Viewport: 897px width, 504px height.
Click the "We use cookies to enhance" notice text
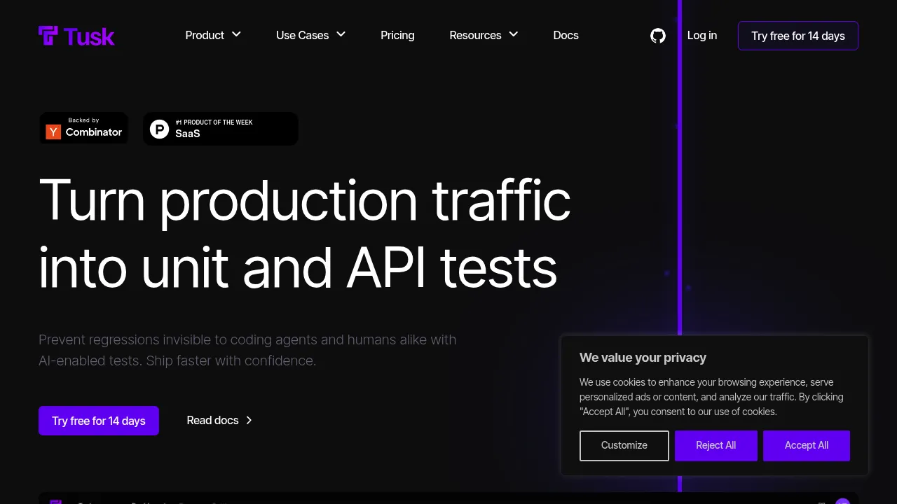point(711,397)
